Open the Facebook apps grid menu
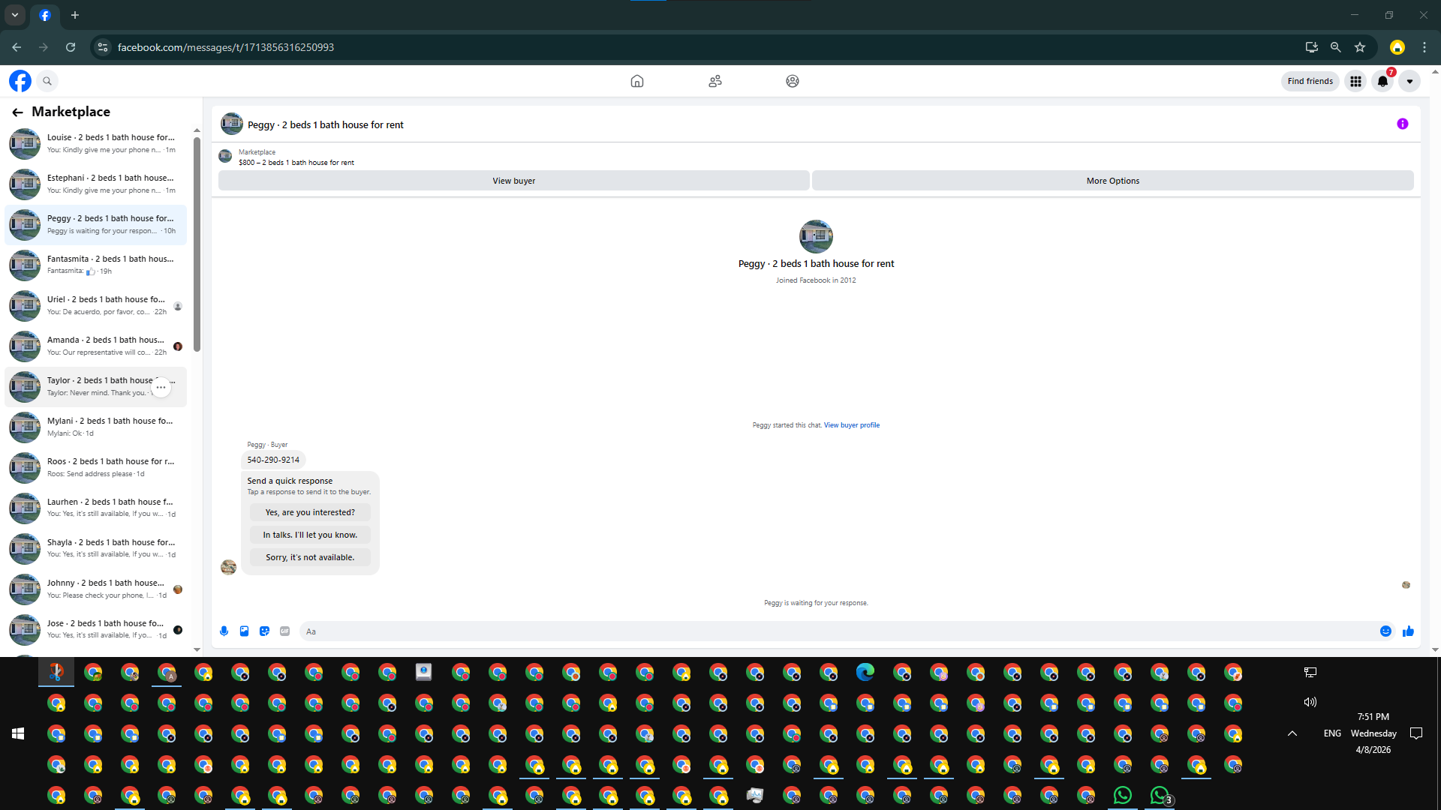This screenshot has width=1441, height=810. (1355, 81)
